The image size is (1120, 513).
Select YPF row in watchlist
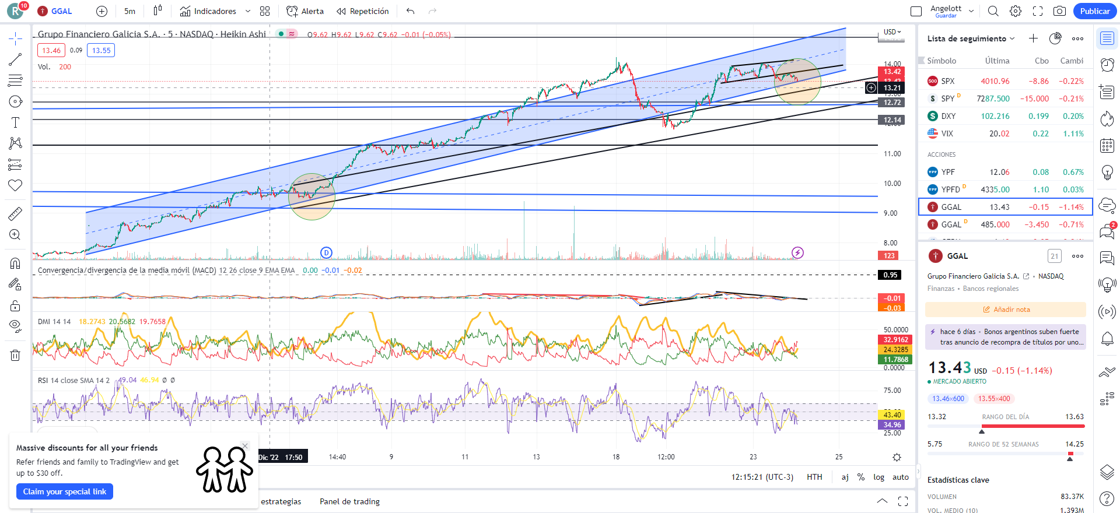click(x=1006, y=172)
